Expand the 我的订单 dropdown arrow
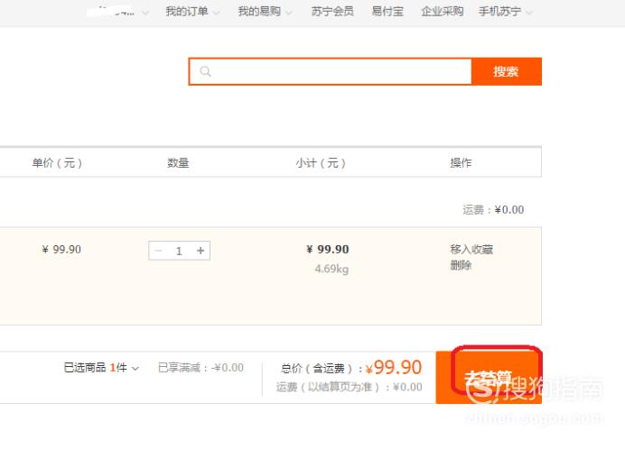 point(217,13)
